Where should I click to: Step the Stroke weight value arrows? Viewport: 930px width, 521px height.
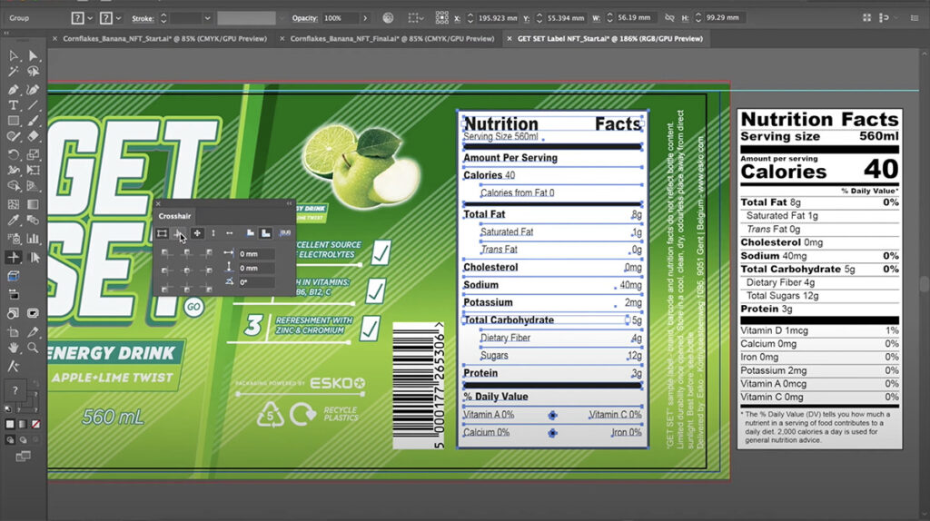[163, 18]
